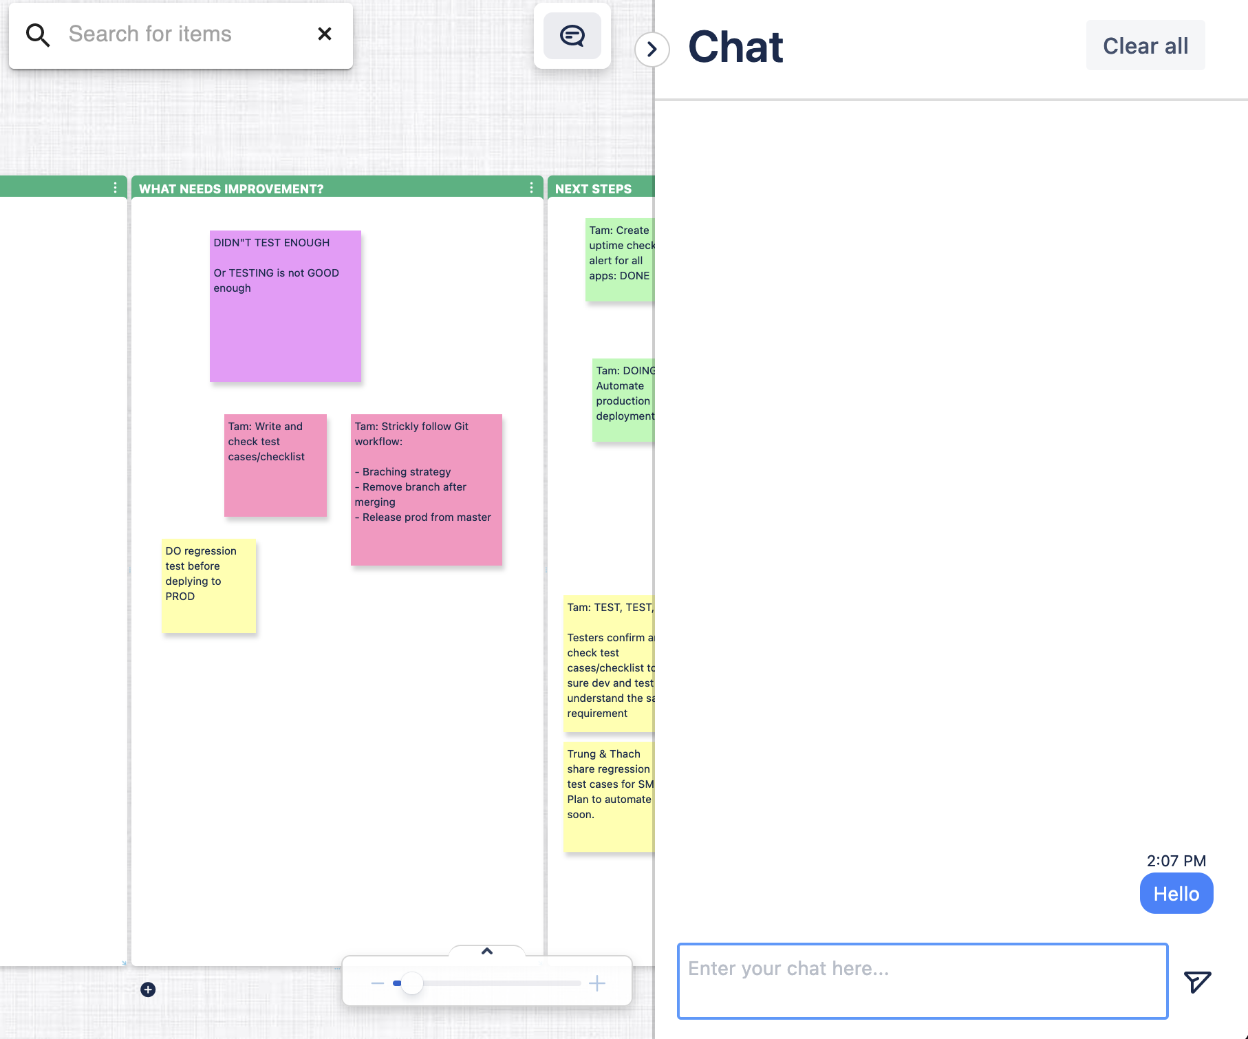
Task: Expand the zoom toolbar with up chevron
Action: pyautogui.click(x=487, y=952)
